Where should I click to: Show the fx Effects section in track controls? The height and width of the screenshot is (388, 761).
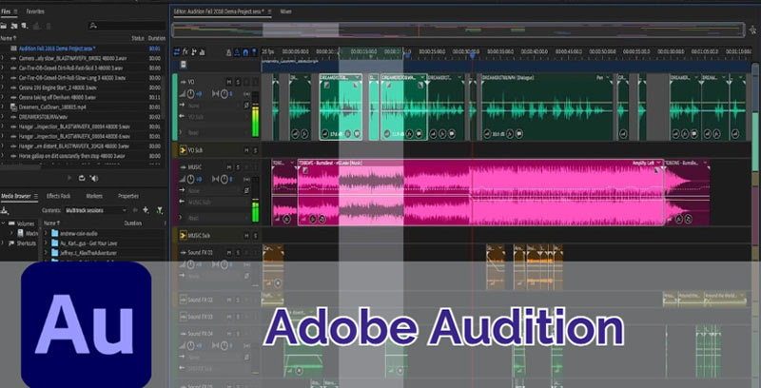(x=185, y=52)
